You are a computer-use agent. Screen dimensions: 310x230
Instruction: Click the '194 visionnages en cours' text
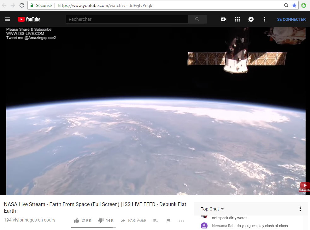(x=30, y=220)
